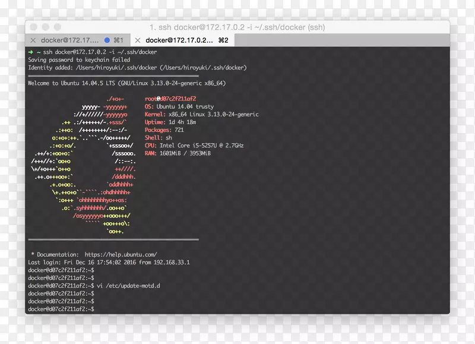Click the window close traffic light button

coord(33,27)
